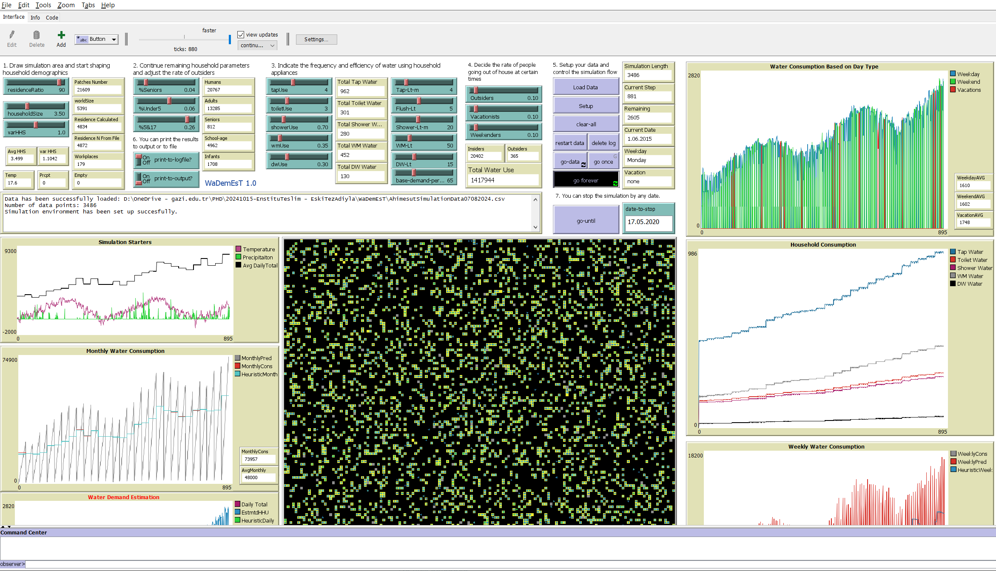Screen dimensions: 996x571
Task: Click output area scroll-down arrow
Action: pyautogui.click(x=535, y=227)
